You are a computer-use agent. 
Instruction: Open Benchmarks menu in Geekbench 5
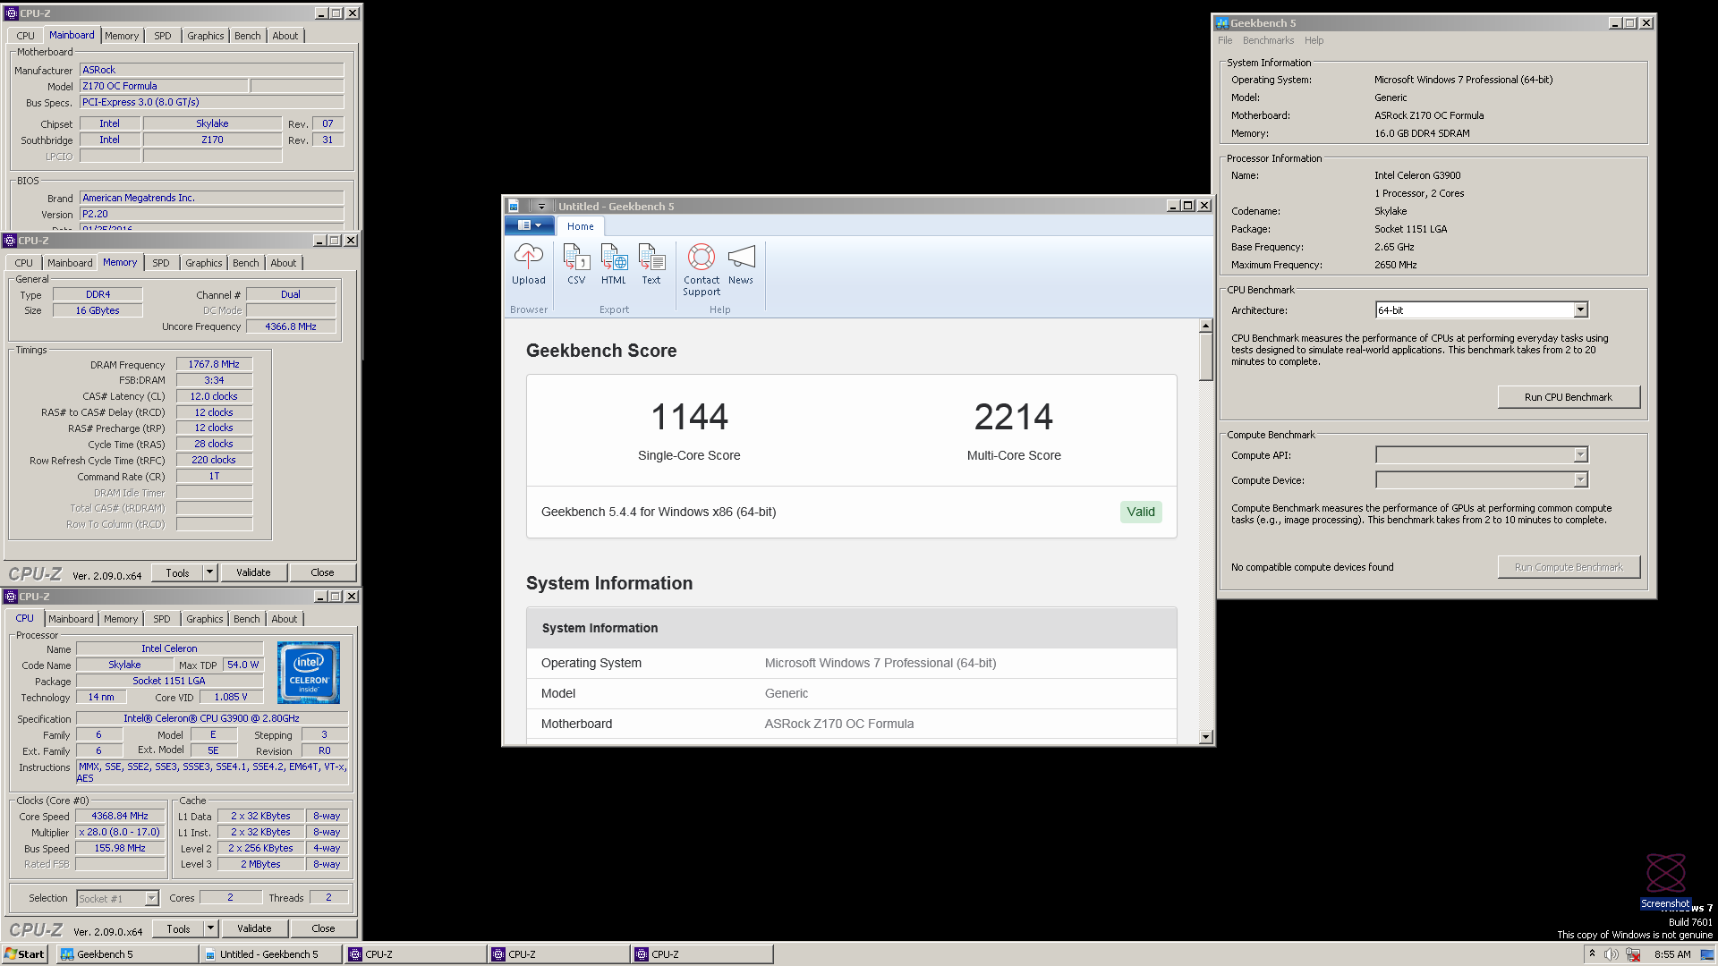[x=1268, y=40]
